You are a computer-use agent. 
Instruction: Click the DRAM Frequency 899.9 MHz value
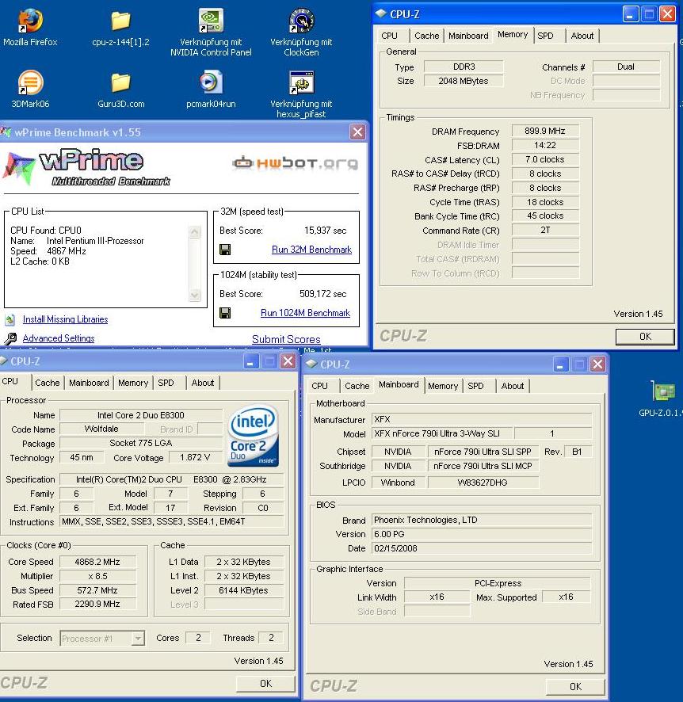[545, 132]
